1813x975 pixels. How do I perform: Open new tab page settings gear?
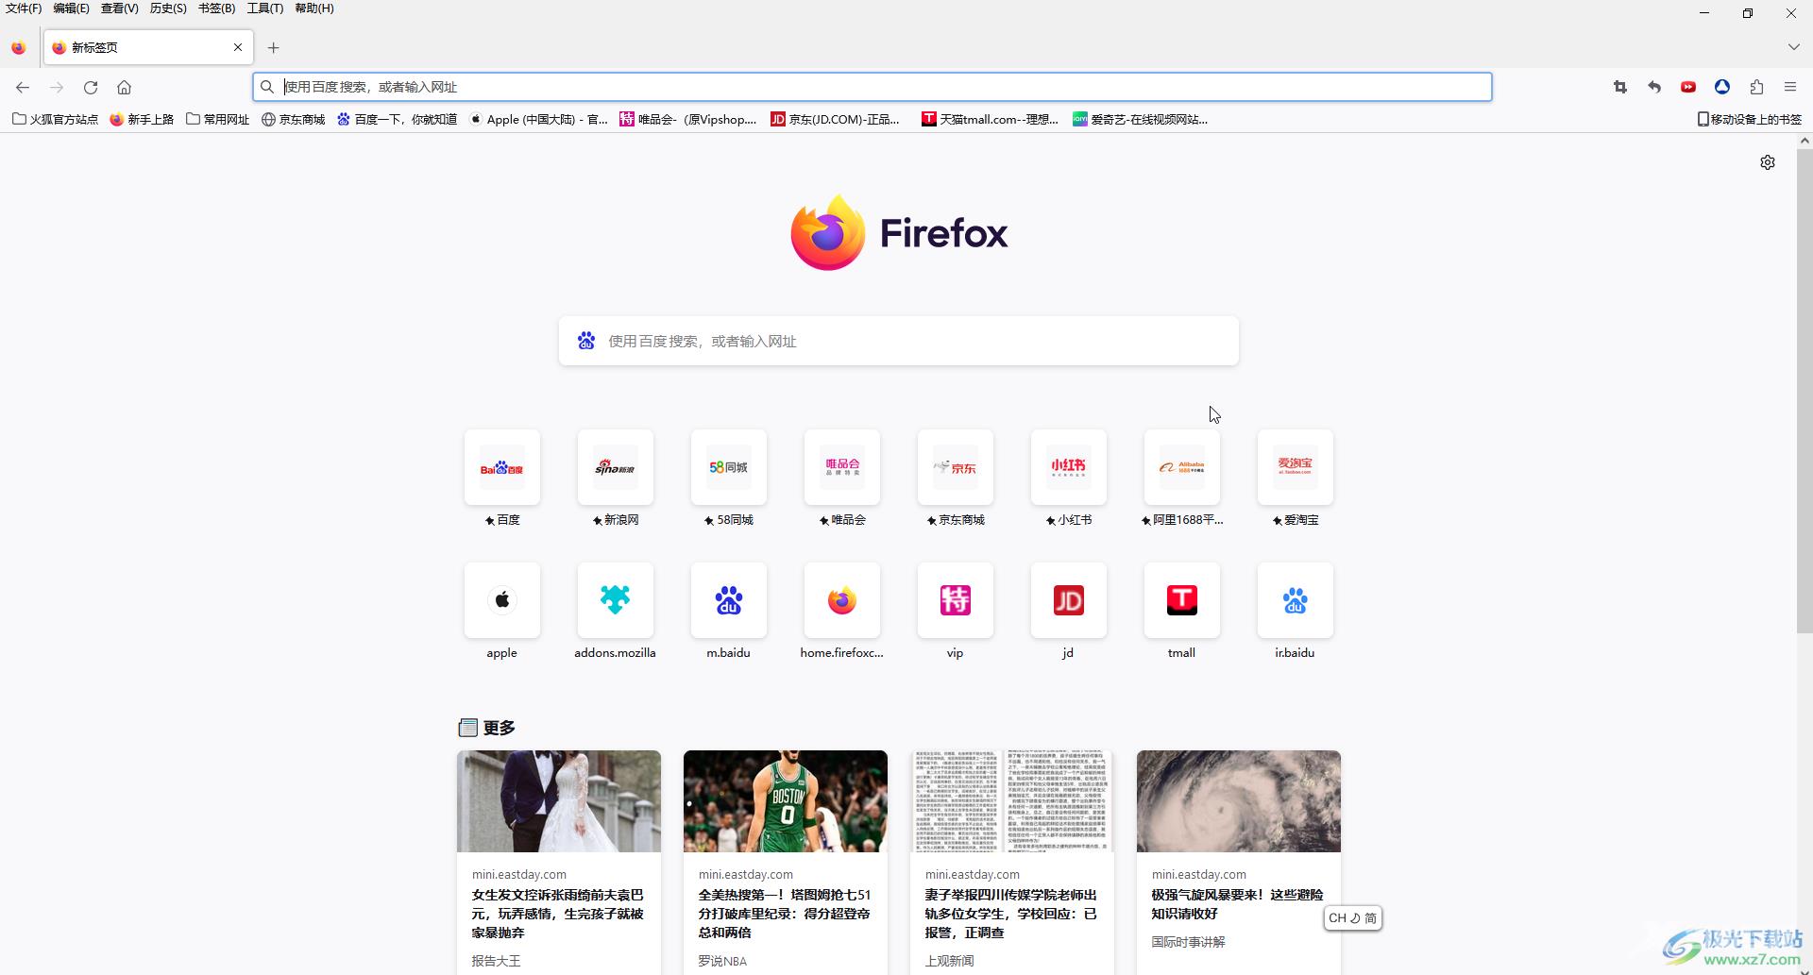1768,162
